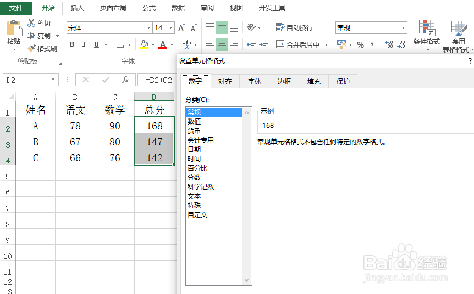Increase decimal places icon
474x294 pixels.
point(389,44)
